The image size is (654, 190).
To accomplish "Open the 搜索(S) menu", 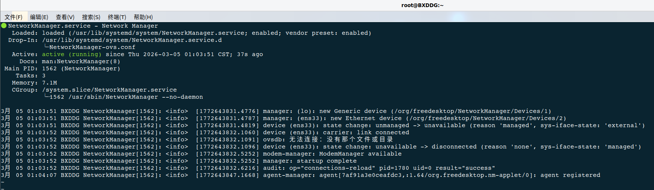I will click(x=91, y=17).
